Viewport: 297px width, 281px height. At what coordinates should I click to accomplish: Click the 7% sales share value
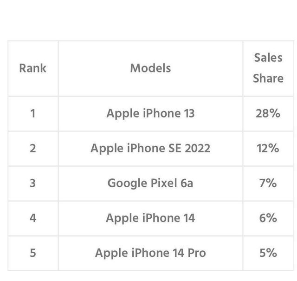pos(268,183)
